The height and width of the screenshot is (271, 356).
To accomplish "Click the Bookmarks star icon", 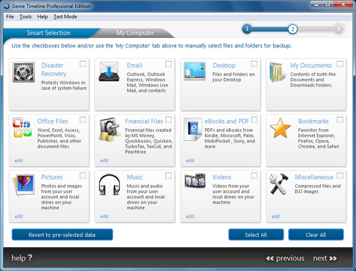I will pos(280,128).
